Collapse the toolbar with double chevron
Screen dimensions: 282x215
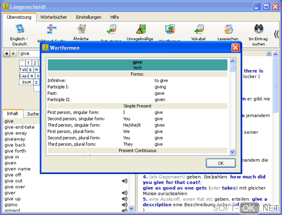[x=276, y=34]
